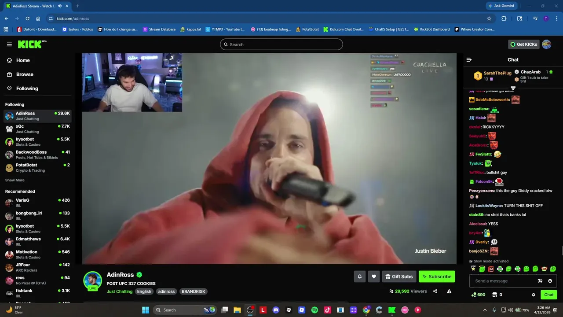Click the share icon beside Viewers

tap(435, 291)
